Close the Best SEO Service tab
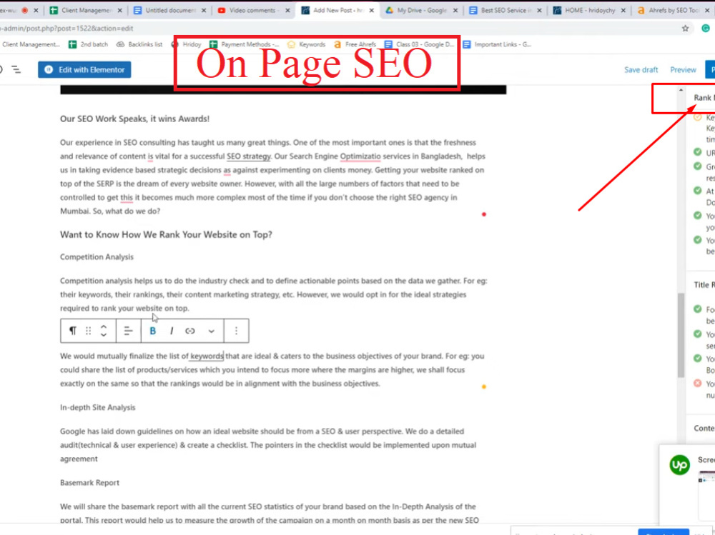The height and width of the screenshot is (535, 715). pyautogui.click(x=539, y=10)
